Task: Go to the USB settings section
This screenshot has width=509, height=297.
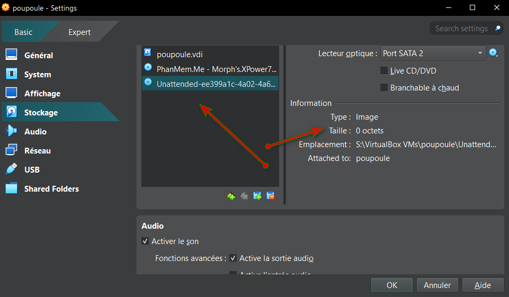Action: [32, 170]
